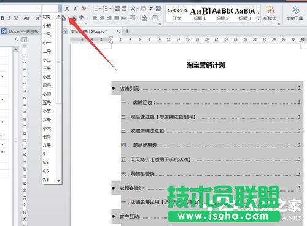Increase paragraph indent
Viewport: 307px width, 226px height.
(125, 9)
